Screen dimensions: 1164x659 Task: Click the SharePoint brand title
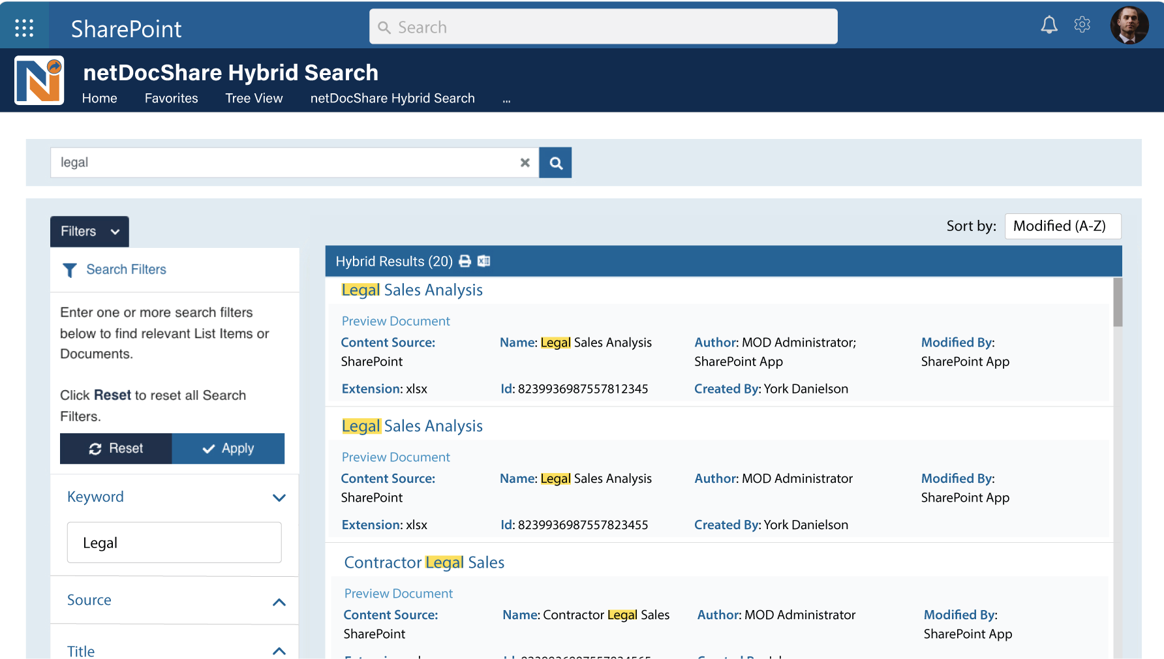(127, 29)
